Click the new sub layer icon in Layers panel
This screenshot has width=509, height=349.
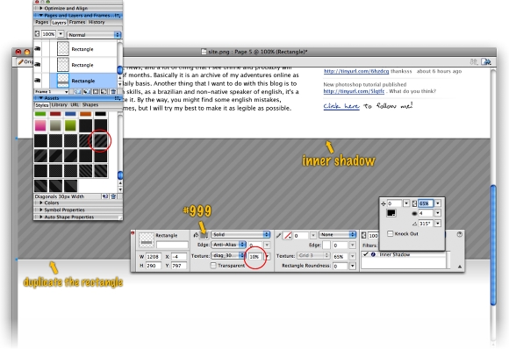87,92
